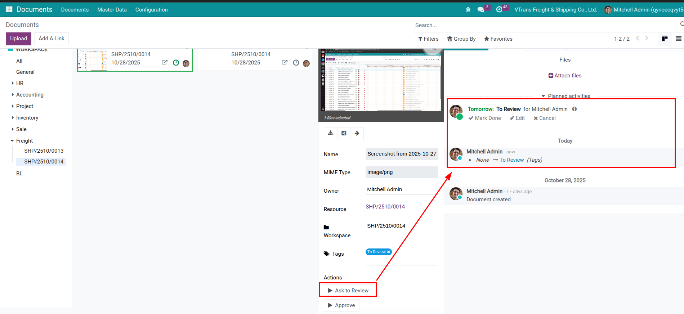Image resolution: width=684 pixels, height=314 pixels.
Task: Open the conversations chat icon
Action: click(x=480, y=10)
